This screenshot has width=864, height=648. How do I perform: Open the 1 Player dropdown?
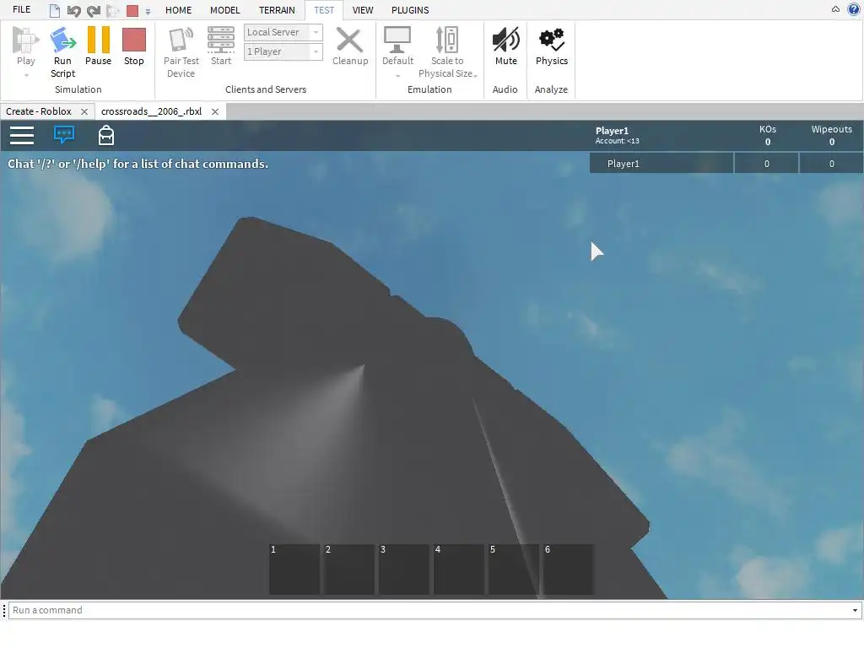tap(283, 51)
